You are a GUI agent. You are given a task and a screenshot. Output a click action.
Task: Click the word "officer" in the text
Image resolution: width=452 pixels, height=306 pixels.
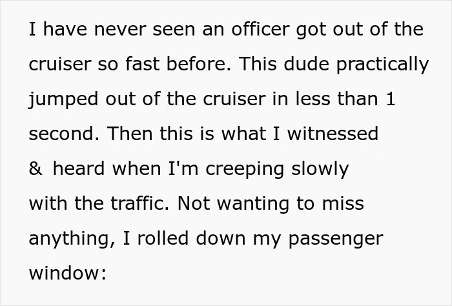[x=260, y=29]
